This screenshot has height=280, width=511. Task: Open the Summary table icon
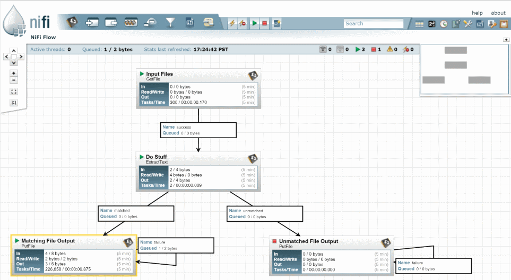(419, 24)
